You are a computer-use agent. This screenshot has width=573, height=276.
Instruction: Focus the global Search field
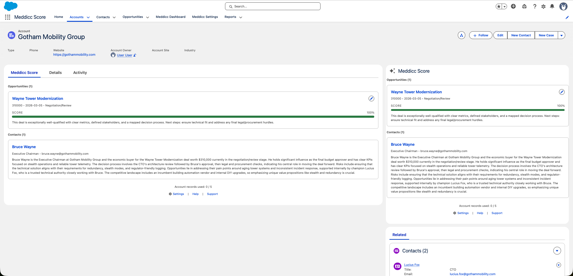point(273,6)
